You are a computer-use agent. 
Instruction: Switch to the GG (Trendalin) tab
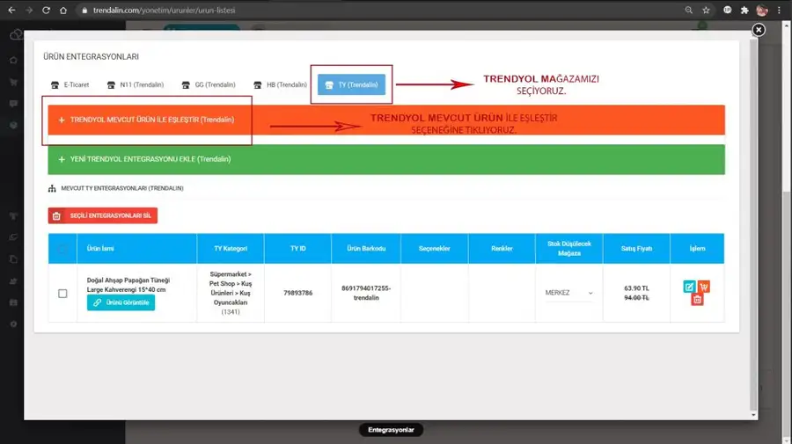tap(209, 84)
